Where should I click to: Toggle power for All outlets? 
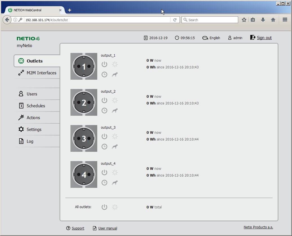pyautogui.click(x=104, y=207)
